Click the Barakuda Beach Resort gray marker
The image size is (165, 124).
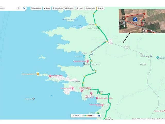tap(84, 64)
